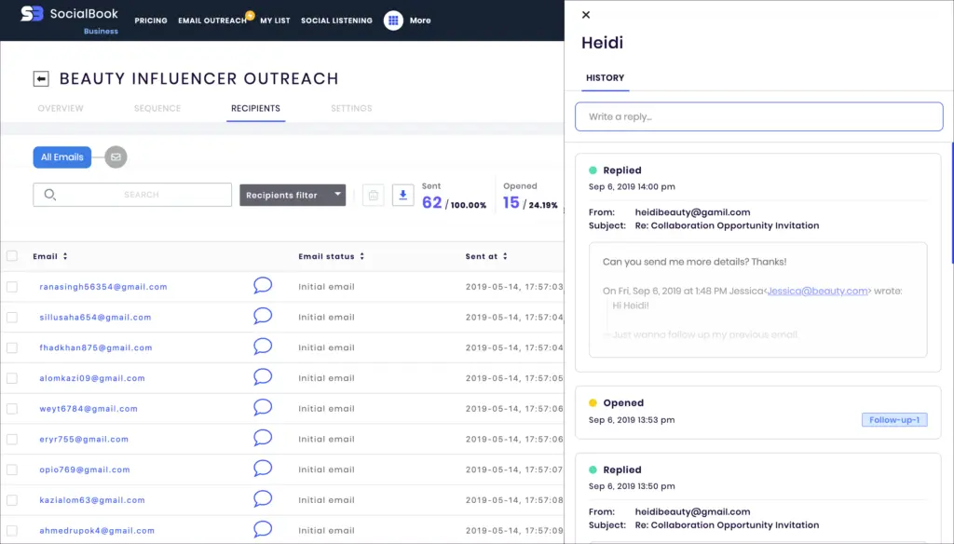954x544 pixels.
Task: Click the Write a reply input field
Action: coord(758,116)
